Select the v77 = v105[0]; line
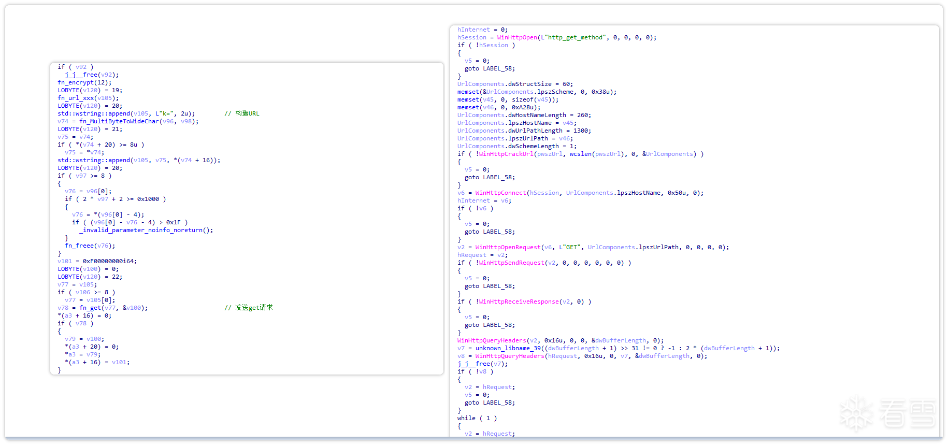Screen dimensions: 948x445 pyautogui.click(x=90, y=300)
